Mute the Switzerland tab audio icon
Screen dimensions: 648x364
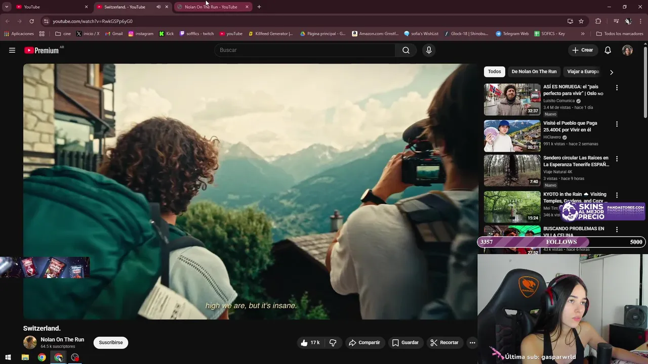tap(158, 7)
